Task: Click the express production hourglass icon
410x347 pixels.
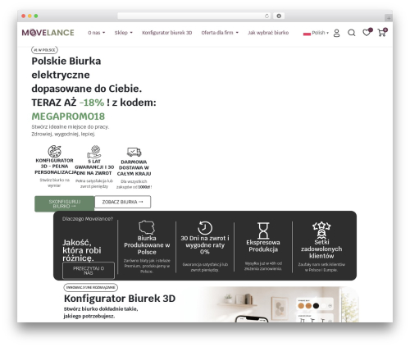Action: (x=263, y=231)
